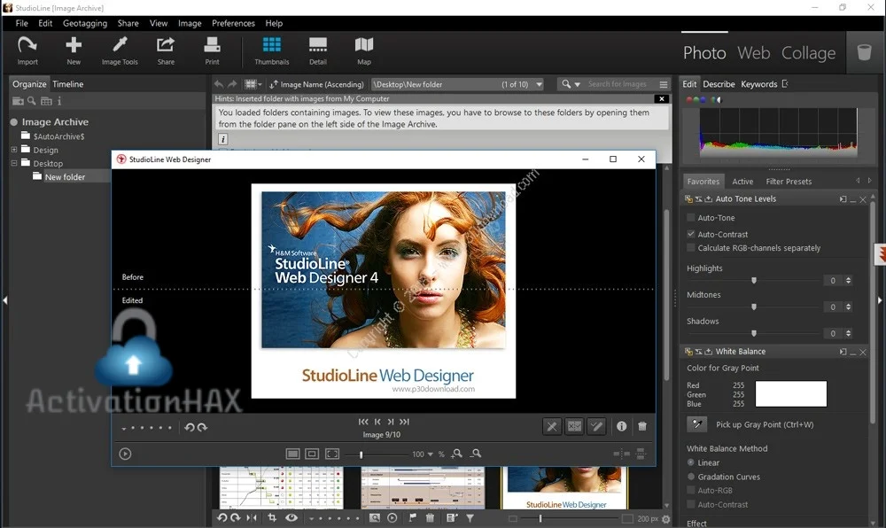The height and width of the screenshot is (528, 886).
Task: Collapse the Desktop folder in tree
Action: [14, 163]
